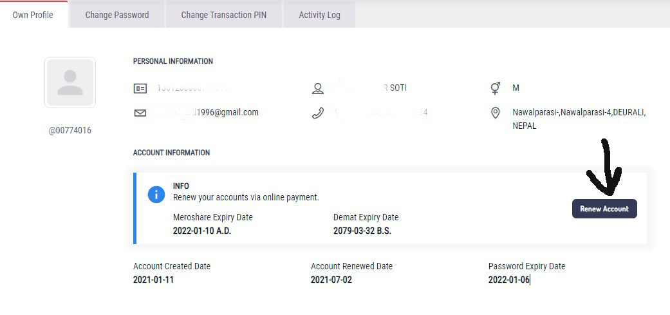Viewport: 670px width, 315px height.
Task: Click the blue info circle icon
Action: [x=156, y=194]
